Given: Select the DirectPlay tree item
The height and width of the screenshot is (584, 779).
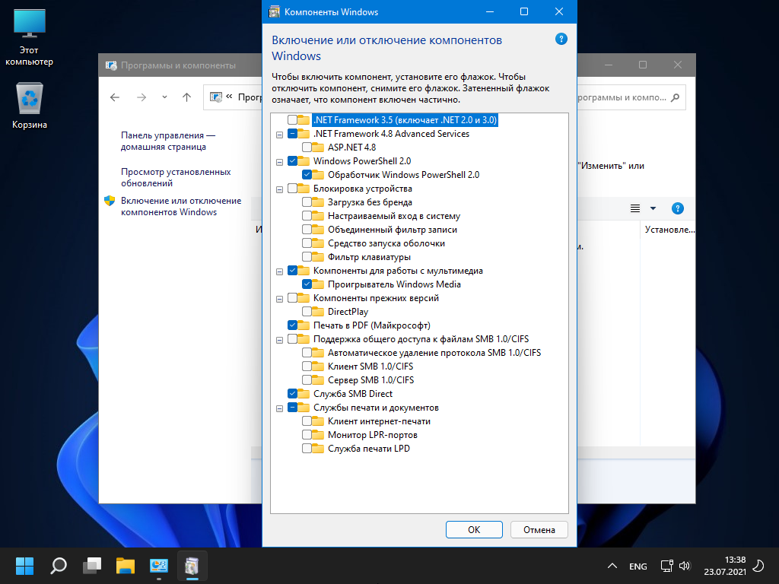Looking at the screenshot, I should click(x=348, y=312).
